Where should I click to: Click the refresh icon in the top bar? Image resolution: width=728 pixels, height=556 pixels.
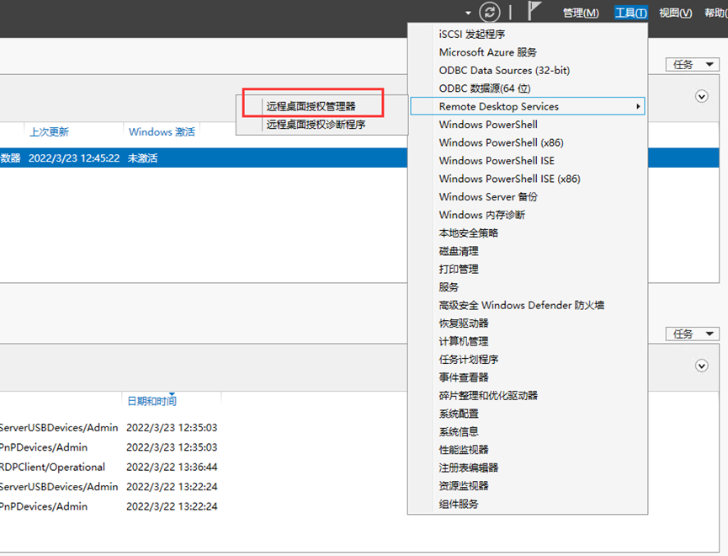click(490, 12)
